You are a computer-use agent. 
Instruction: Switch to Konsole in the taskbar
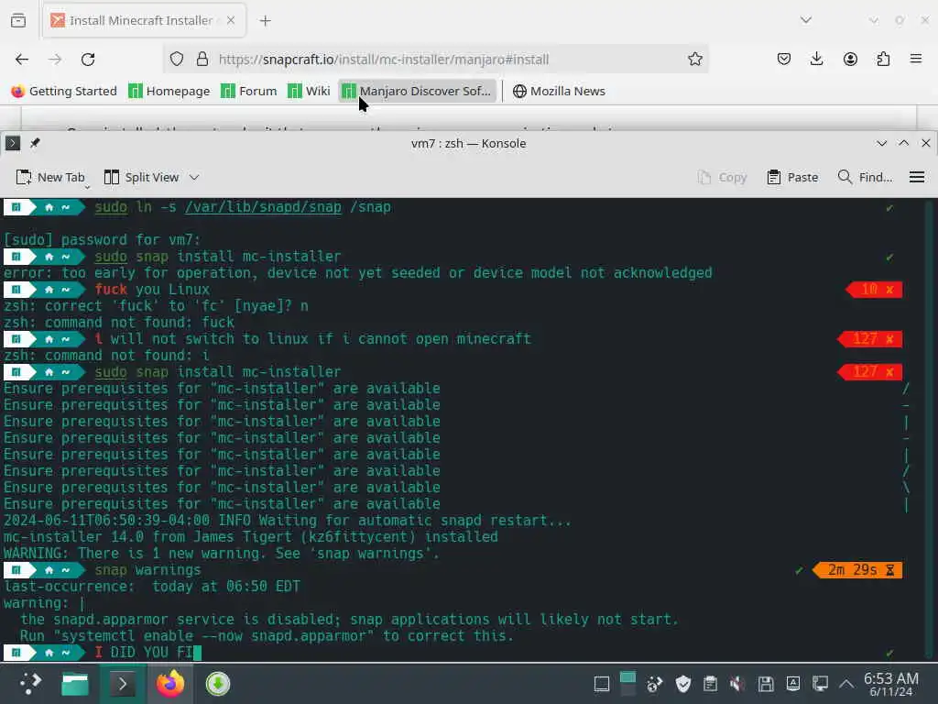[x=123, y=684]
